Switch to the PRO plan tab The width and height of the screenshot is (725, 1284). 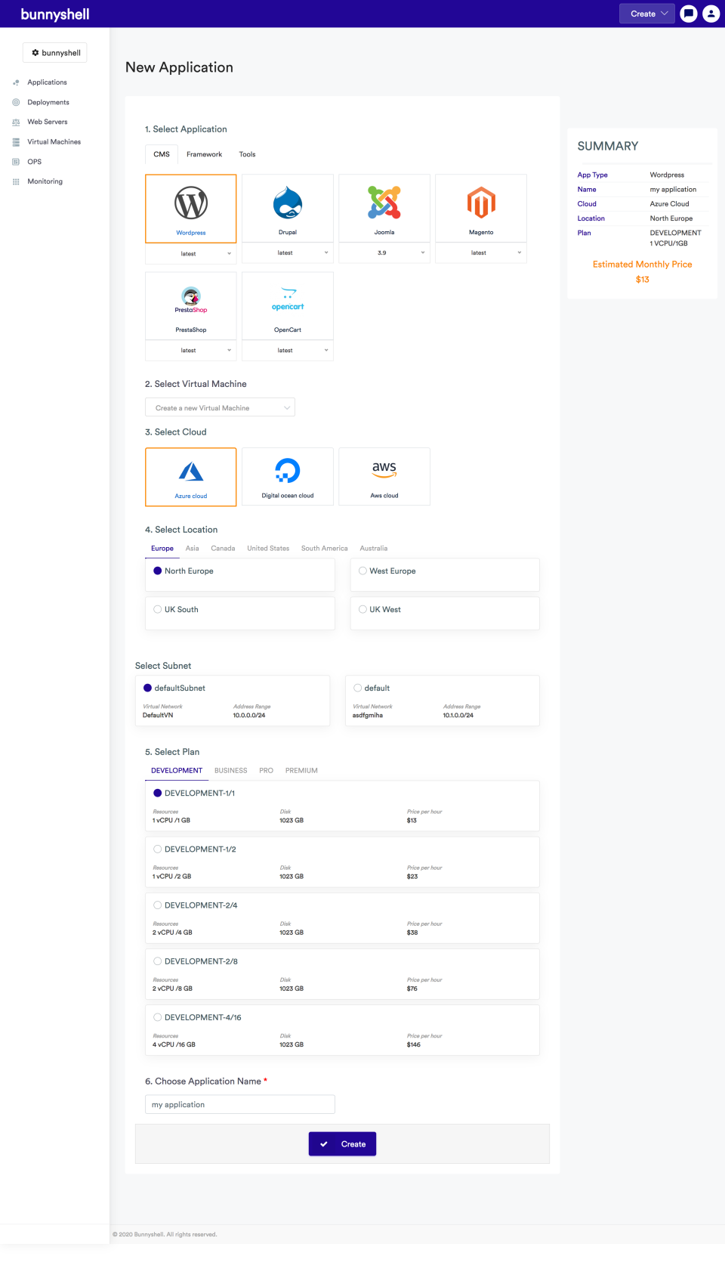pyautogui.click(x=267, y=771)
